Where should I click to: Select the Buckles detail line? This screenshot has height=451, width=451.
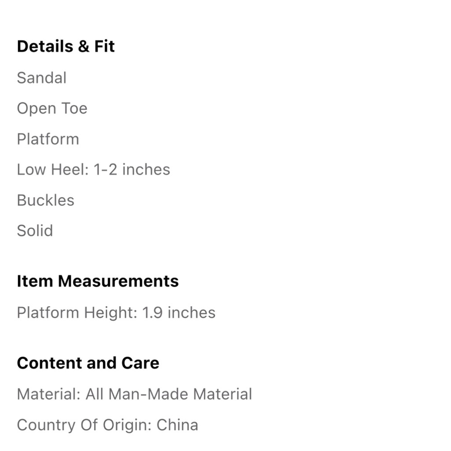pyautogui.click(x=46, y=200)
